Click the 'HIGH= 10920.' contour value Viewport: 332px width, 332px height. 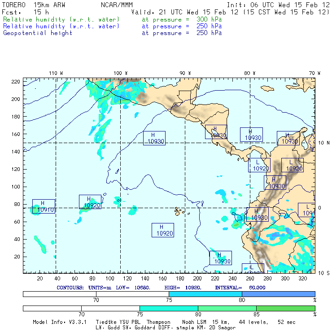point(183,288)
